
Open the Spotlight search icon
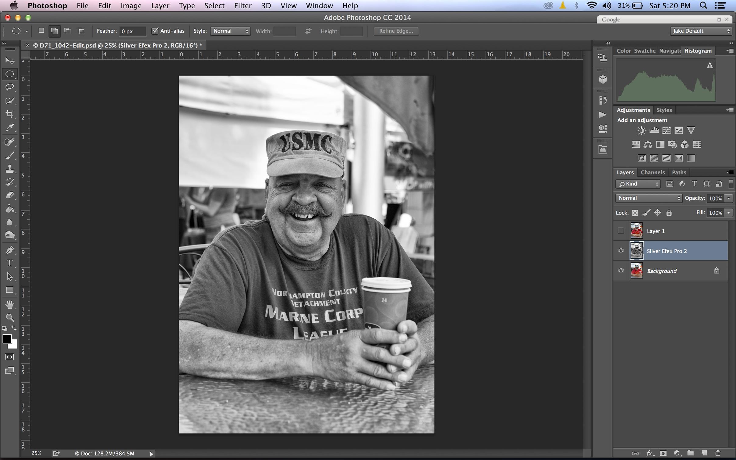coord(703,5)
